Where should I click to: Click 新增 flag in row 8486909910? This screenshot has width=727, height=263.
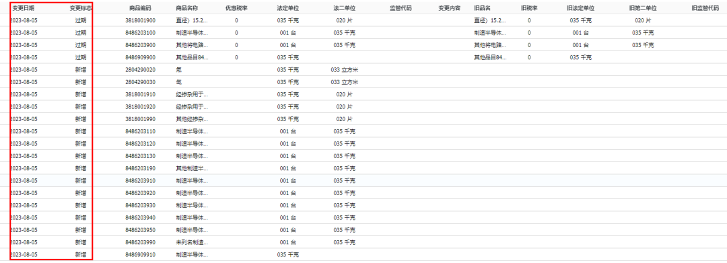pyautogui.click(x=81, y=254)
